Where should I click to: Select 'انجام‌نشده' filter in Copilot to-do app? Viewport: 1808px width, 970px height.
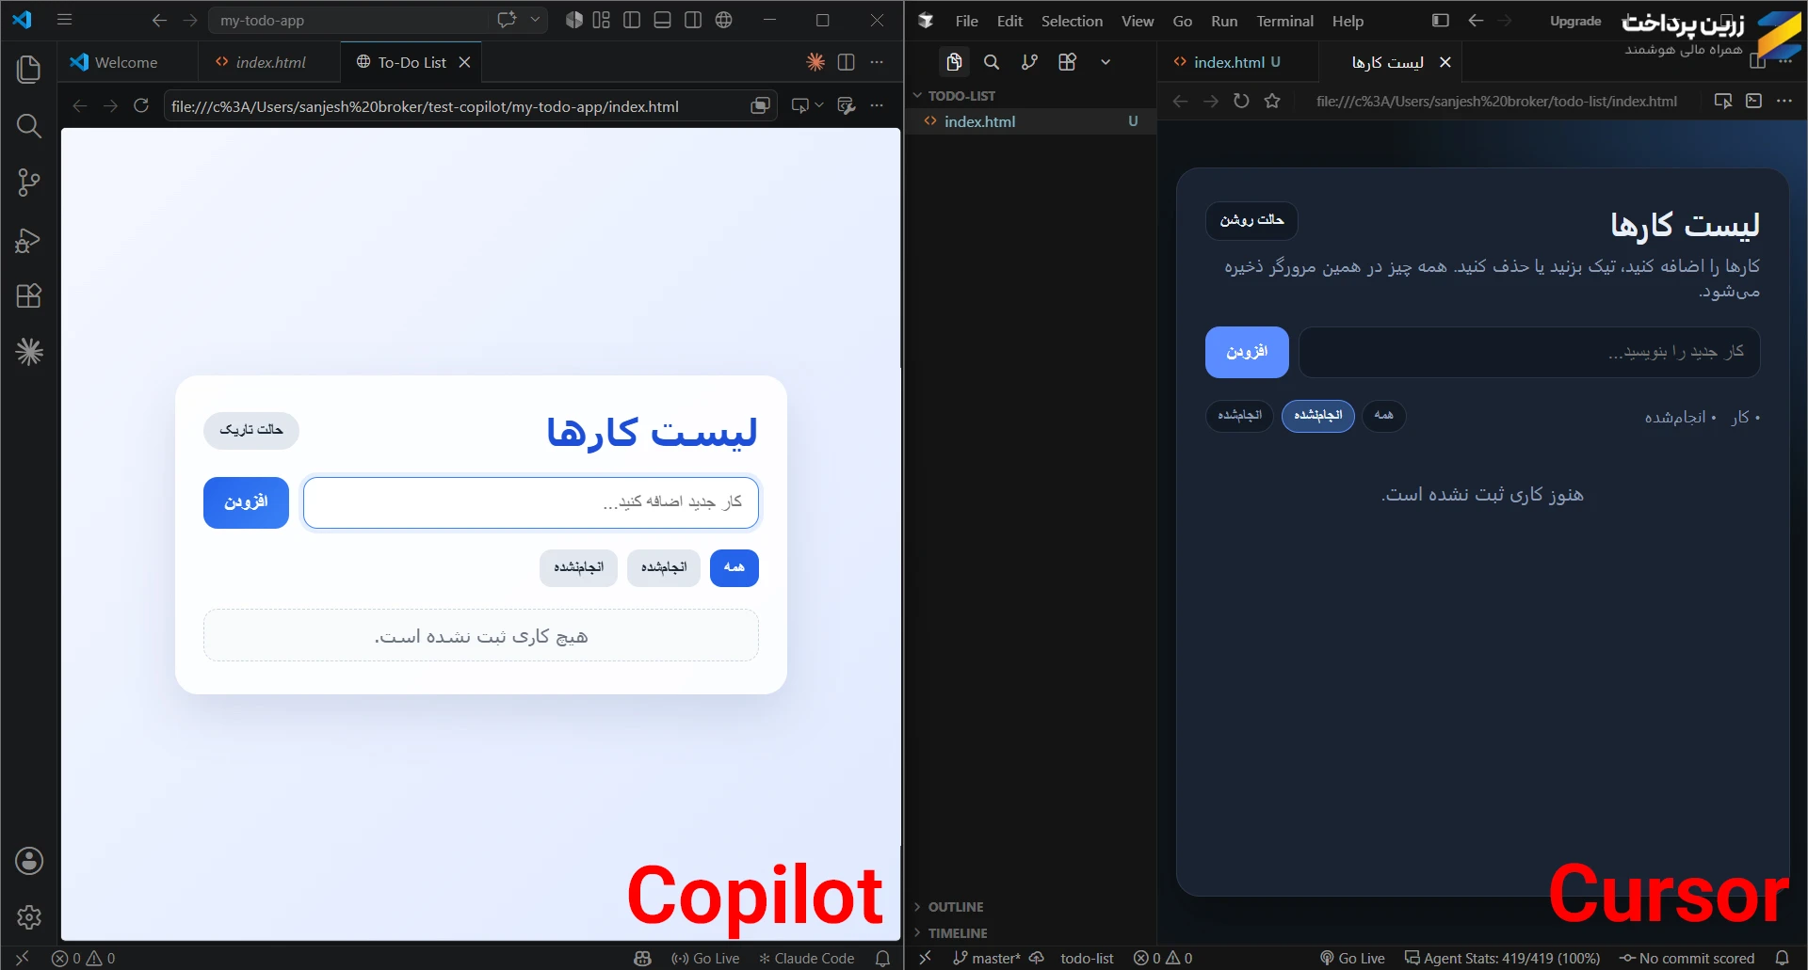pos(578,567)
